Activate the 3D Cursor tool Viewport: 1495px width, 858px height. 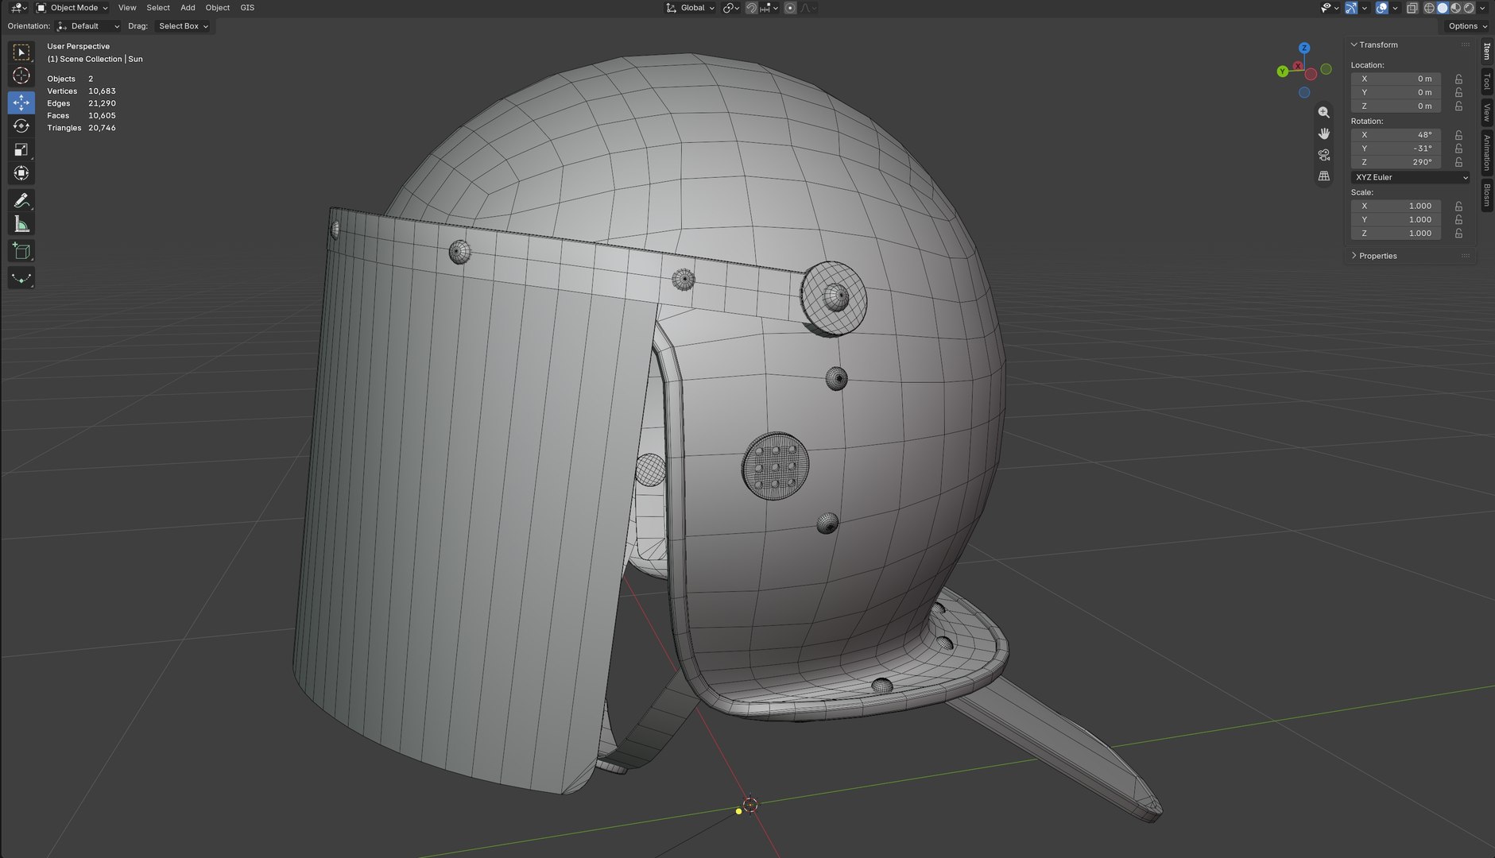(x=21, y=76)
